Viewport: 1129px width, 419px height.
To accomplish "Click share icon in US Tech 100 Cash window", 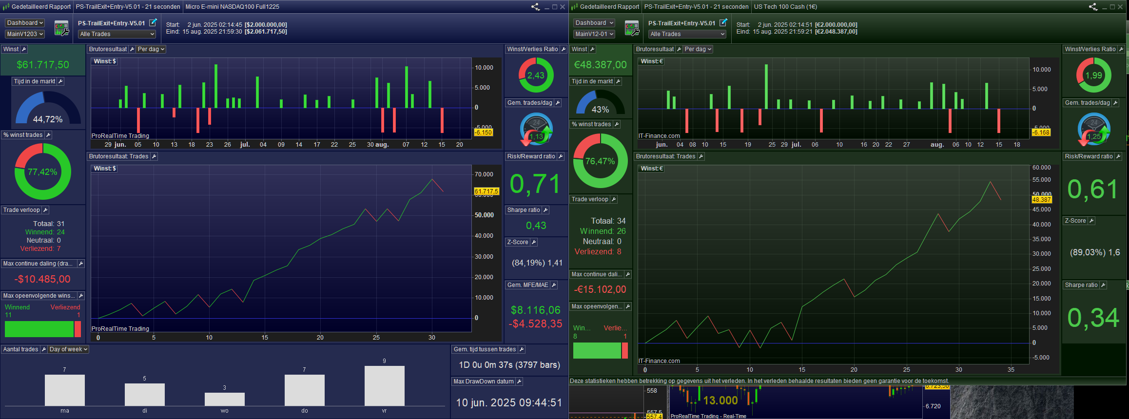I will [x=1093, y=7].
